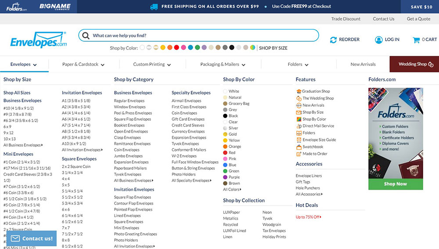This screenshot has height=249, width=439.
Task: Expand the Paper & Cardstock dropdown
Action: point(83,65)
